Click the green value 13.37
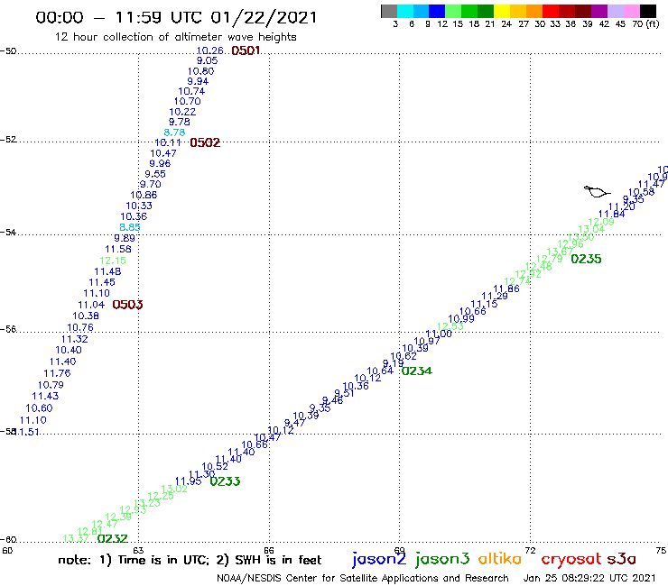Viewport: 668px width, 586px height. pyautogui.click(x=76, y=538)
